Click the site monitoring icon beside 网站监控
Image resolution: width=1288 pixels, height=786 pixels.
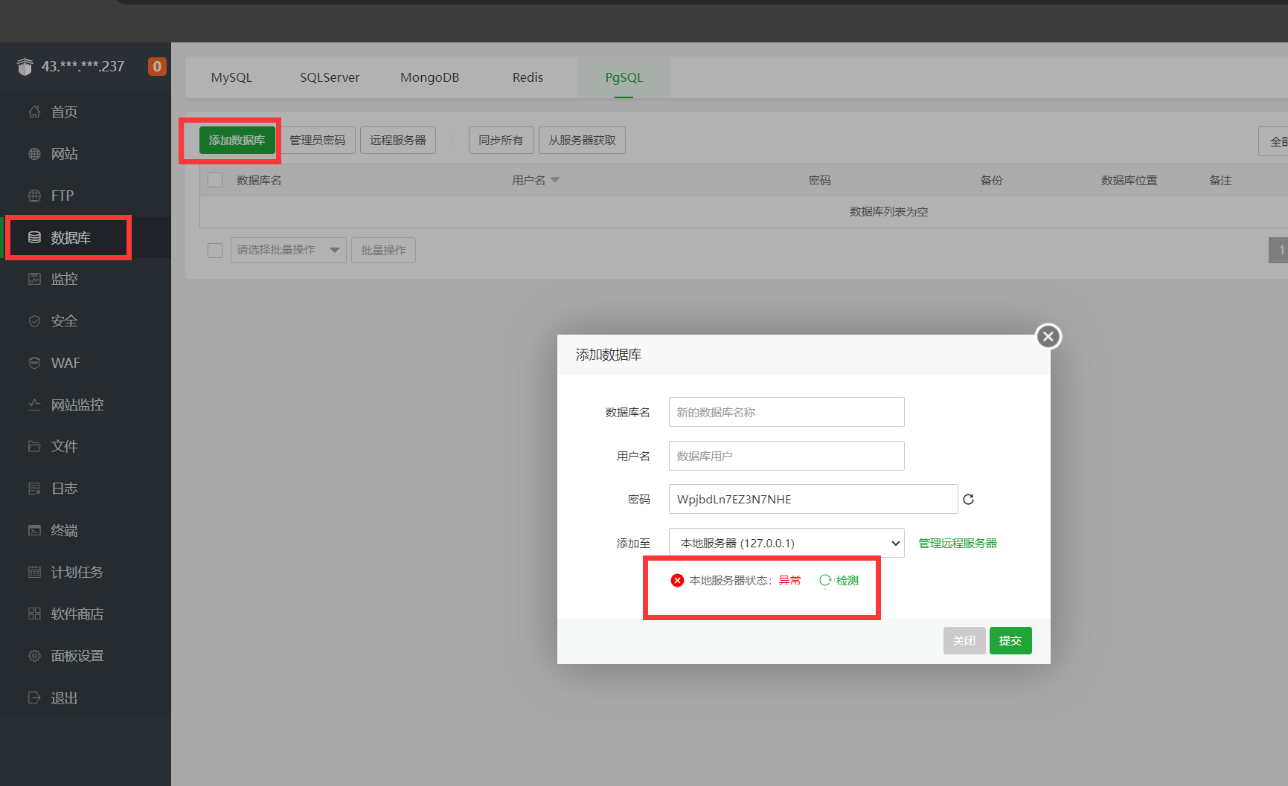coord(34,405)
